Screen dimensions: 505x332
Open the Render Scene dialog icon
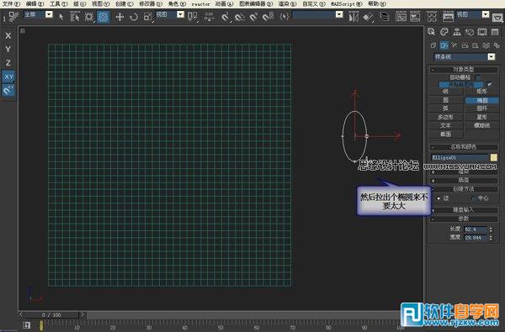pos(448,17)
